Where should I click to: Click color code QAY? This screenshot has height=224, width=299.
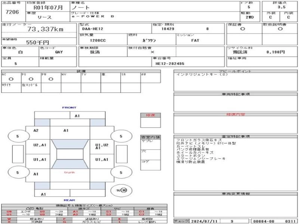tap(59, 52)
